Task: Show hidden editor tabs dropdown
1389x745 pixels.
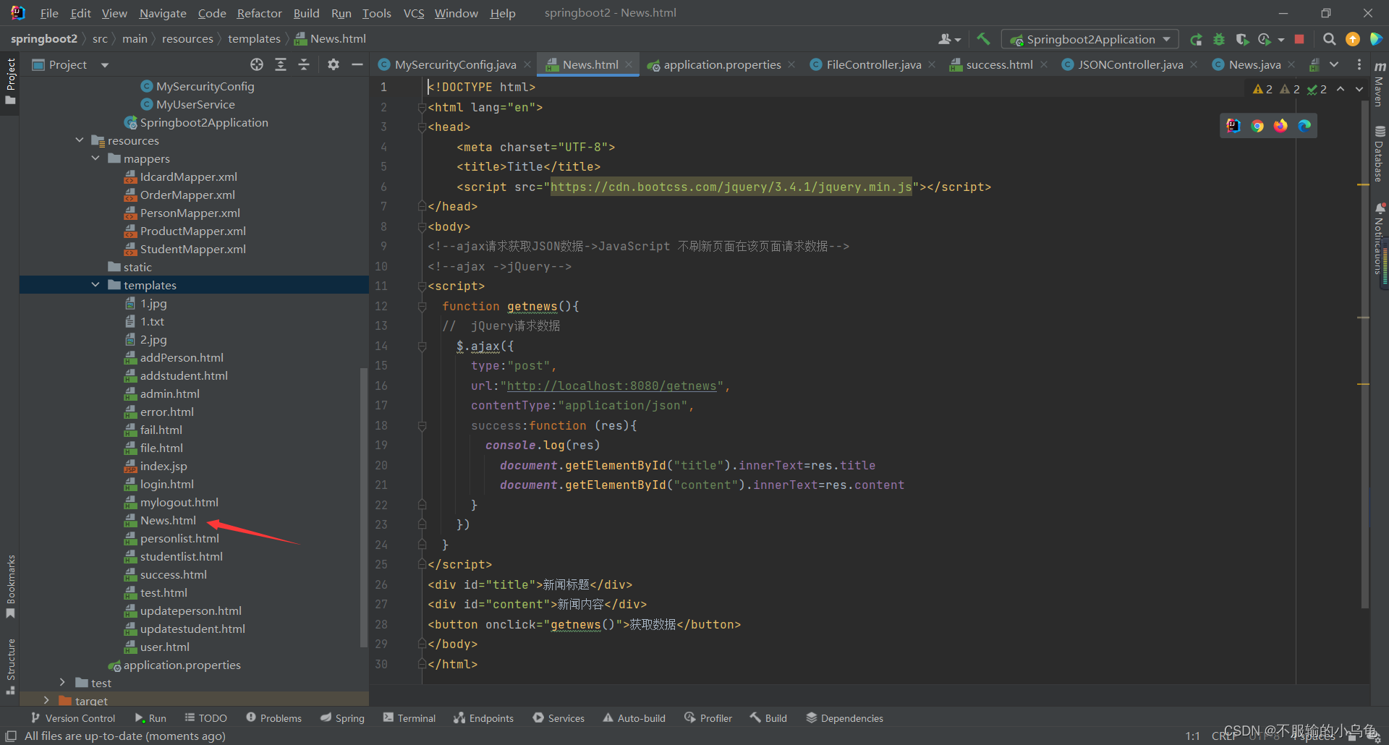Action: (x=1334, y=64)
